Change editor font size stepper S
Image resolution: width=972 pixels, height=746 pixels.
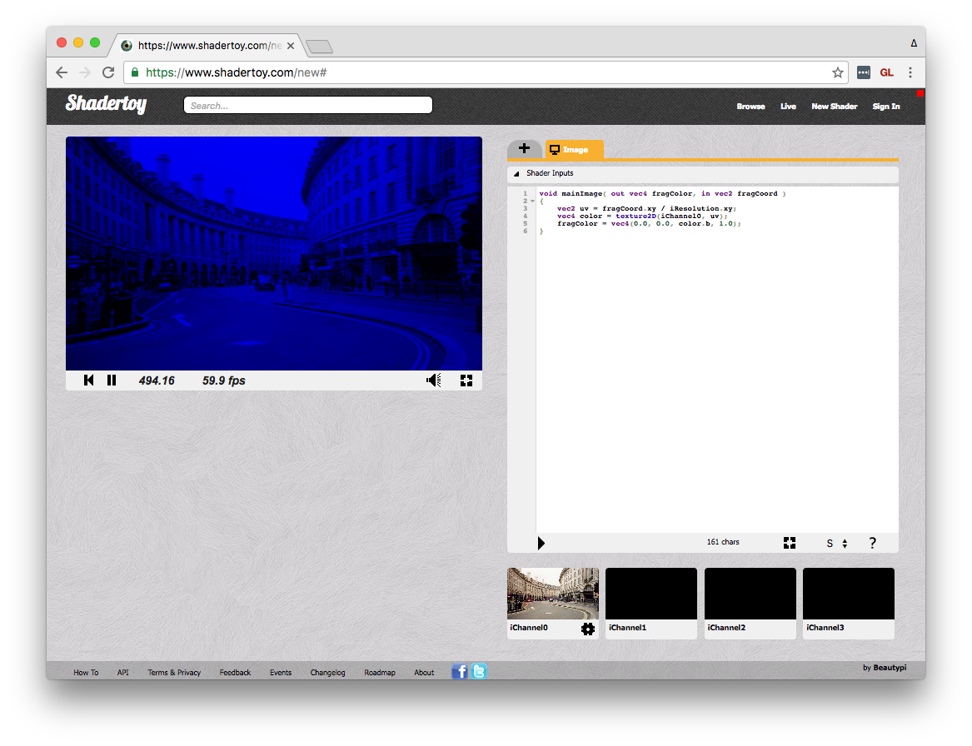tap(837, 544)
